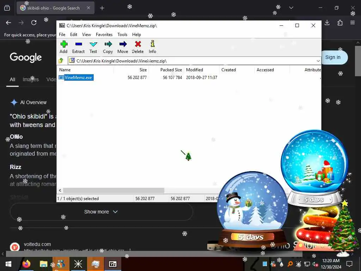The image size is (361, 271).
Task: Open the browser hamburger menu
Action: tap(353, 22)
